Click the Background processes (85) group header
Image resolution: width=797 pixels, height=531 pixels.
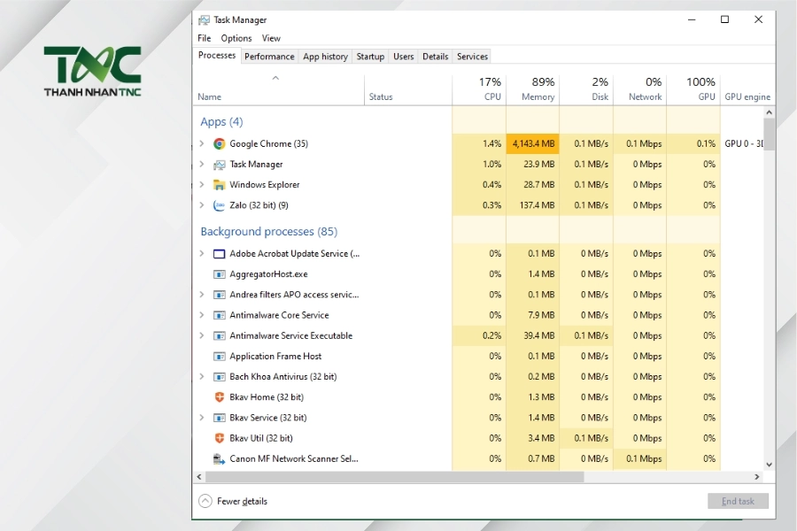(269, 232)
